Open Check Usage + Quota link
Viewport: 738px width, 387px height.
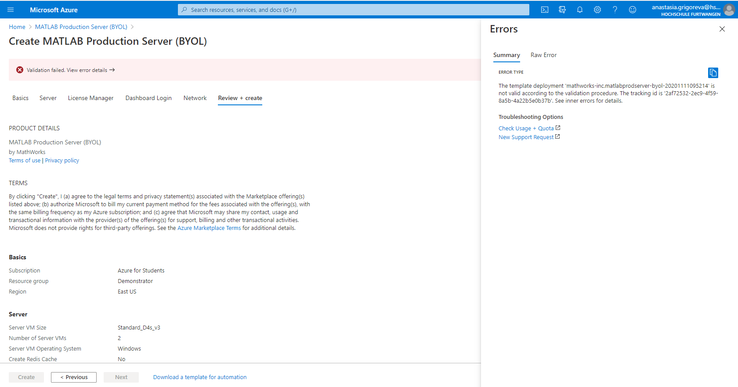[529, 128]
